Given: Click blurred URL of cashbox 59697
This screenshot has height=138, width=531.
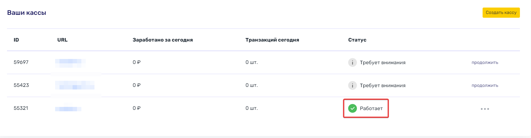Looking at the screenshot, I should click(x=70, y=63).
